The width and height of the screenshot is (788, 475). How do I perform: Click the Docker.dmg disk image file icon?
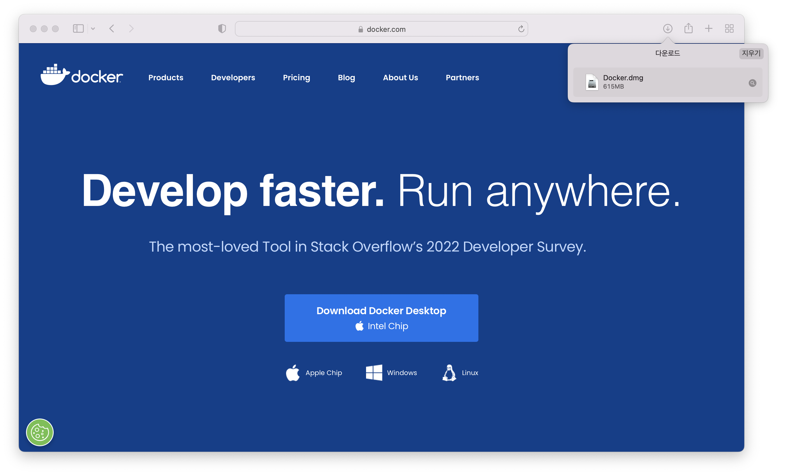(592, 82)
